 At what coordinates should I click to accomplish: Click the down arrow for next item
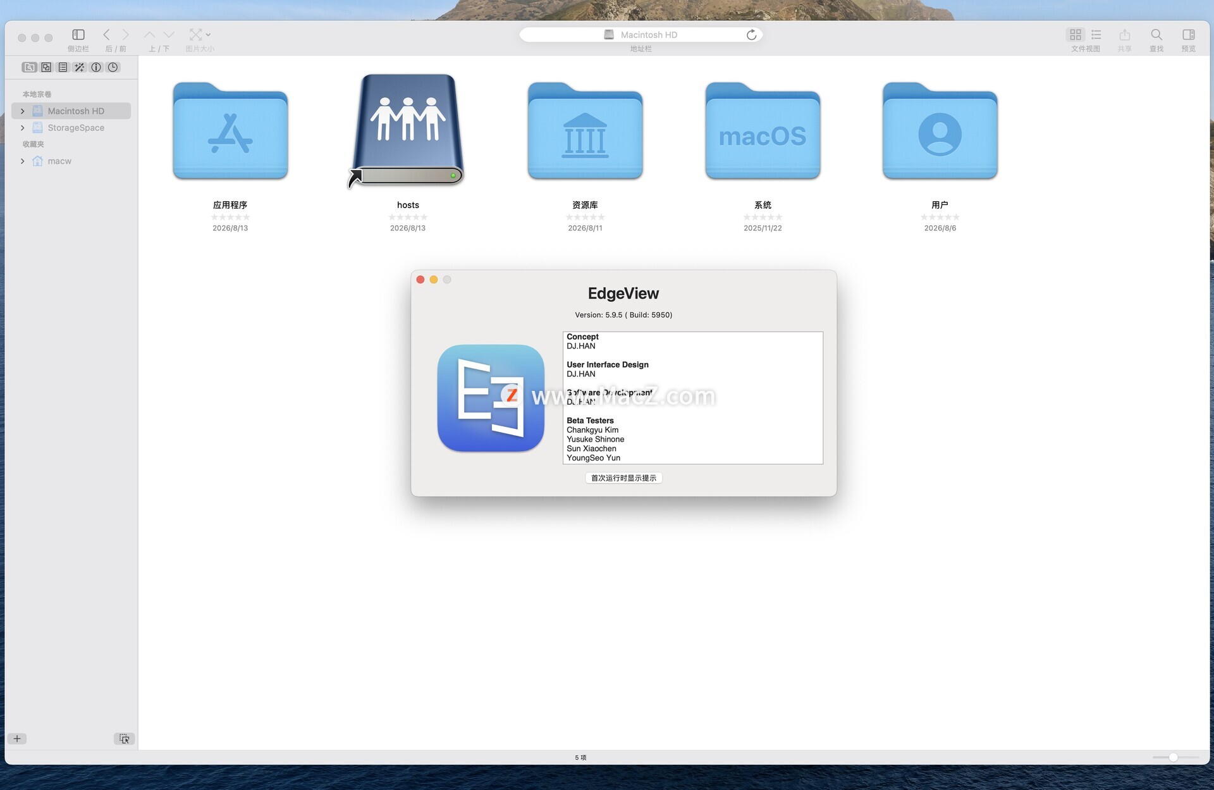point(169,35)
